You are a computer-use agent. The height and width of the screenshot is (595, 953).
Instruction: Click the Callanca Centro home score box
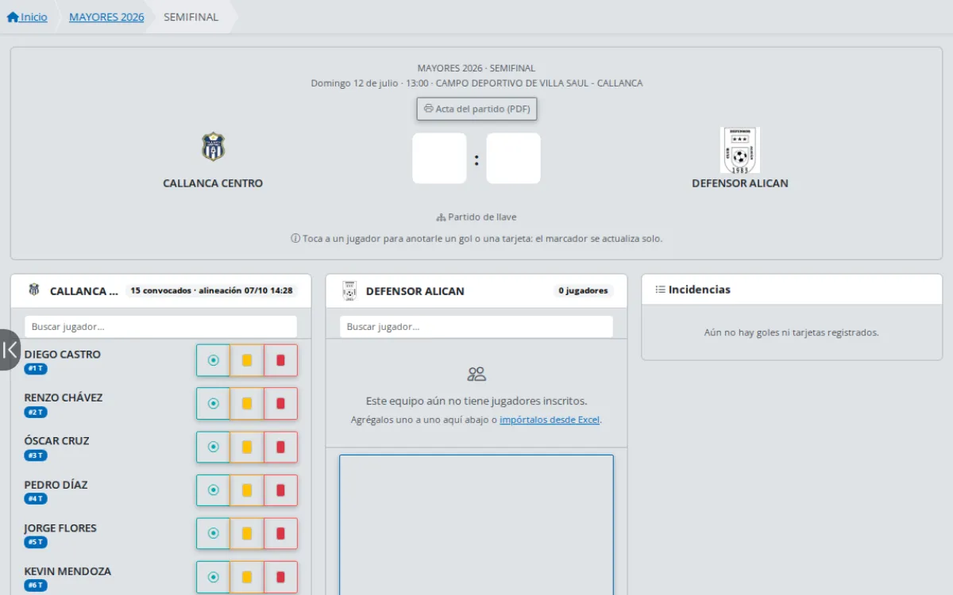point(439,159)
